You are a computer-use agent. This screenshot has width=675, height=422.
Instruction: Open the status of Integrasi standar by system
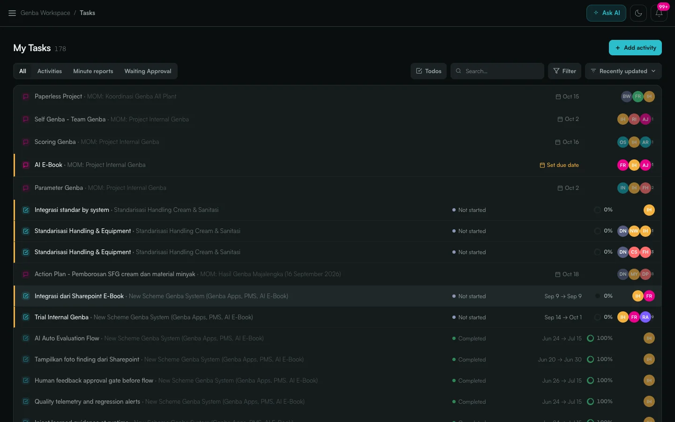(x=469, y=210)
